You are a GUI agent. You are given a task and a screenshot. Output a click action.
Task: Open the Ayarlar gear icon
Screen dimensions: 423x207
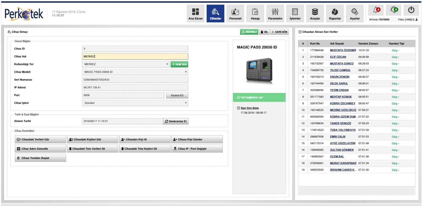[x=355, y=12]
